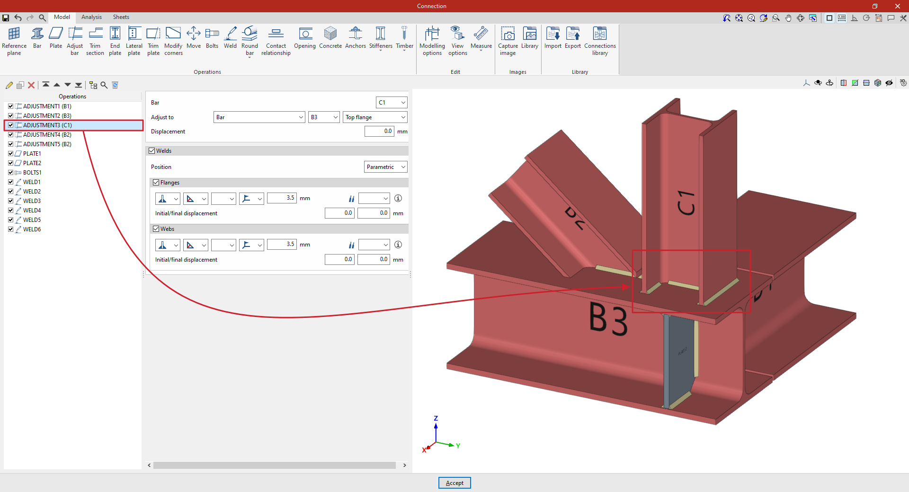Open the Bar C1 dropdown
Viewport: 909px width, 492px height.
[392, 103]
